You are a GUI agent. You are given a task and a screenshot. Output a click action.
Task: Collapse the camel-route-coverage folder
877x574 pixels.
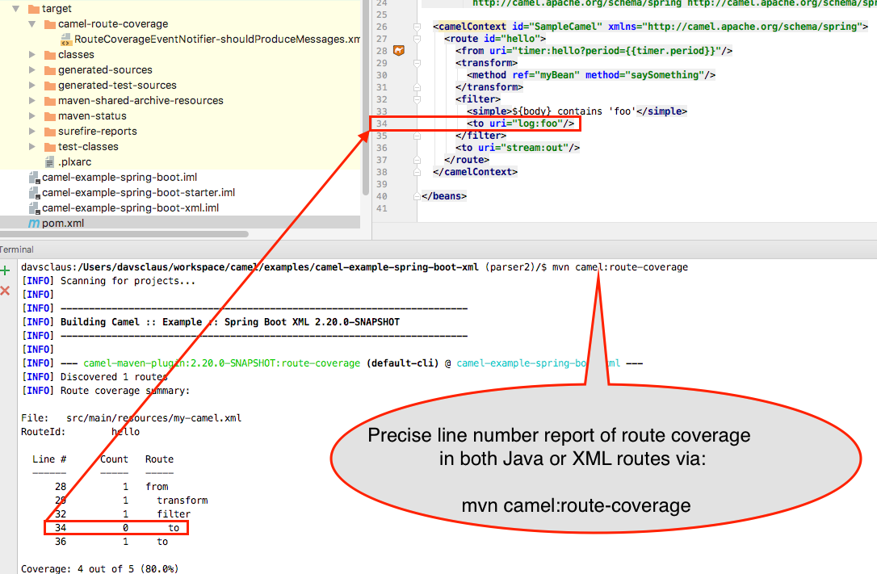(x=32, y=24)
